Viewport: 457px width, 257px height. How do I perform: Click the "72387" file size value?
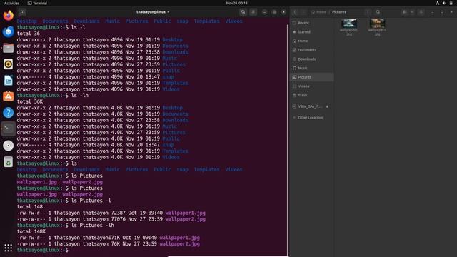(118, 213)
